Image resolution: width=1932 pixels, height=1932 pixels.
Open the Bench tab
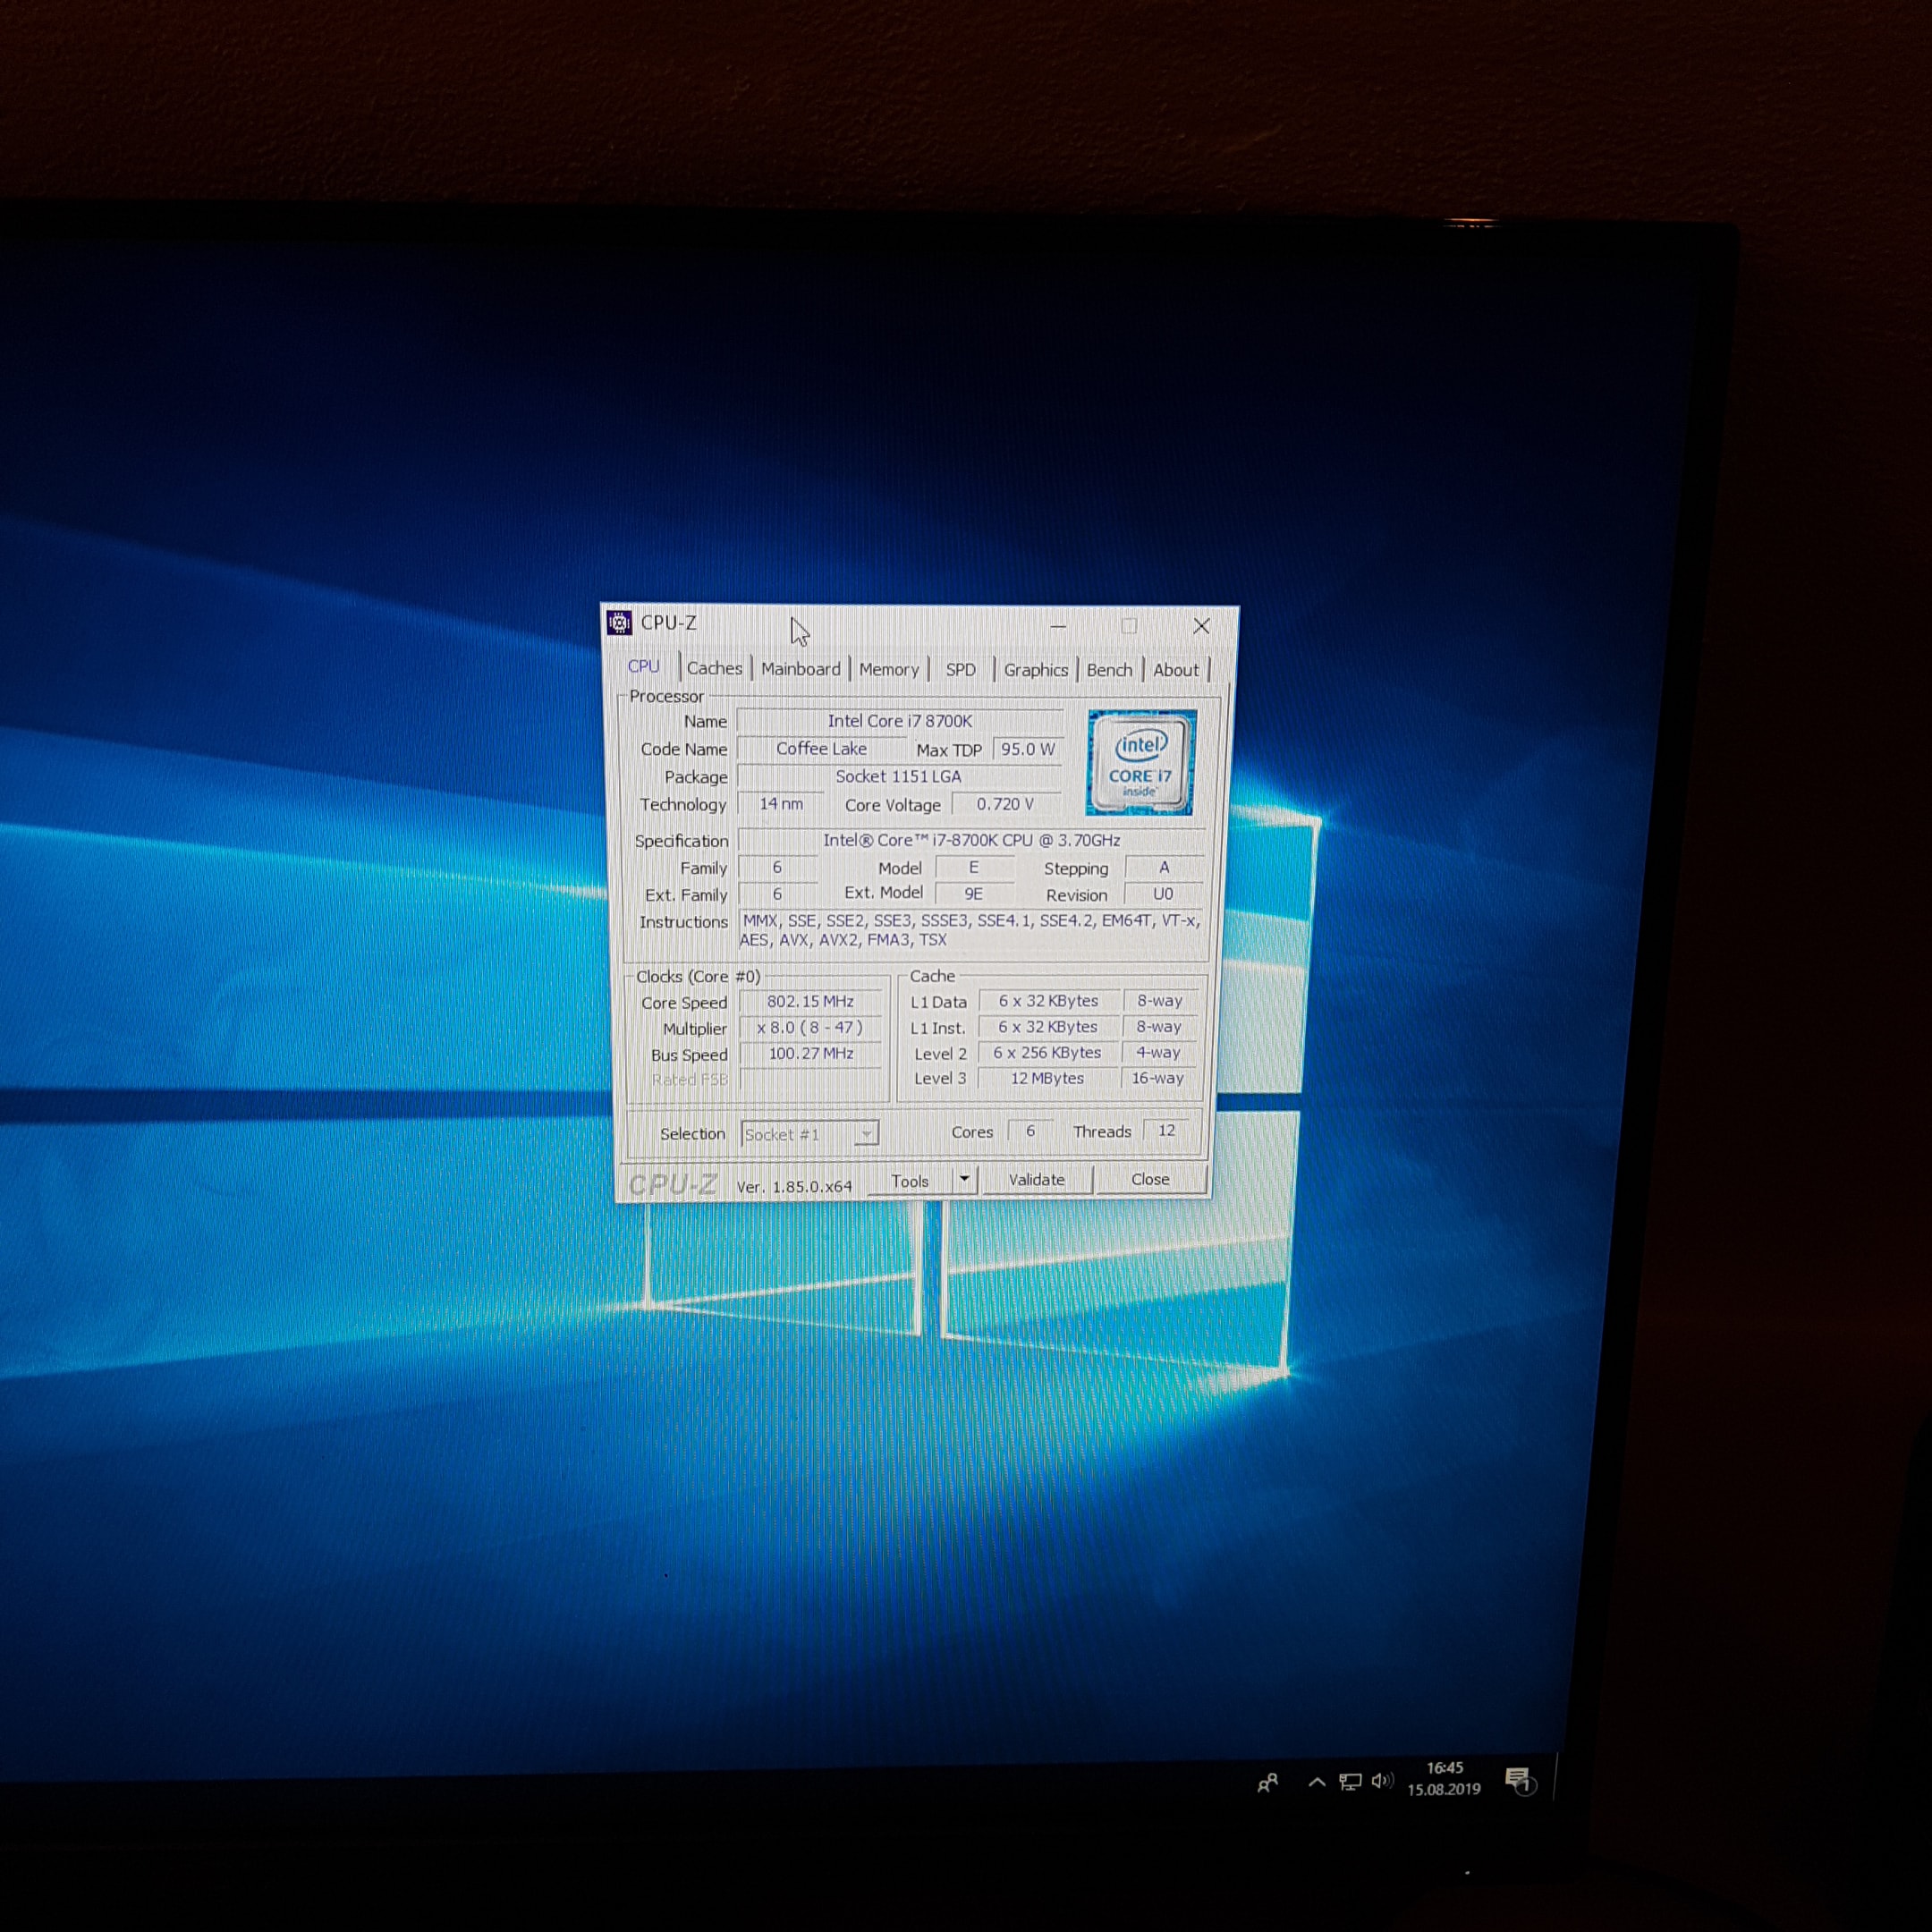point(1109,670)
